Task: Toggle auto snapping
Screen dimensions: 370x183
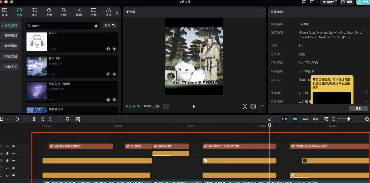Action: [x=295, y=119]
